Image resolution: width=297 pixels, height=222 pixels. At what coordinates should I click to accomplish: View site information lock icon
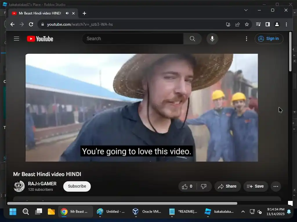point(43,24)
